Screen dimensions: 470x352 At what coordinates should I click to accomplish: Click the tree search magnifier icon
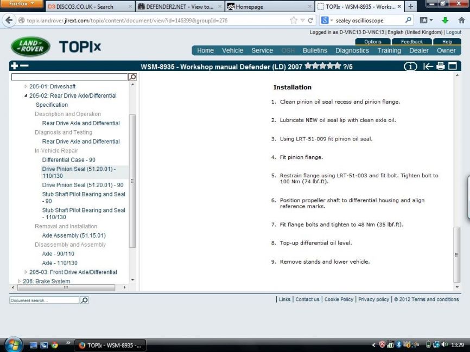click(132, 77)
